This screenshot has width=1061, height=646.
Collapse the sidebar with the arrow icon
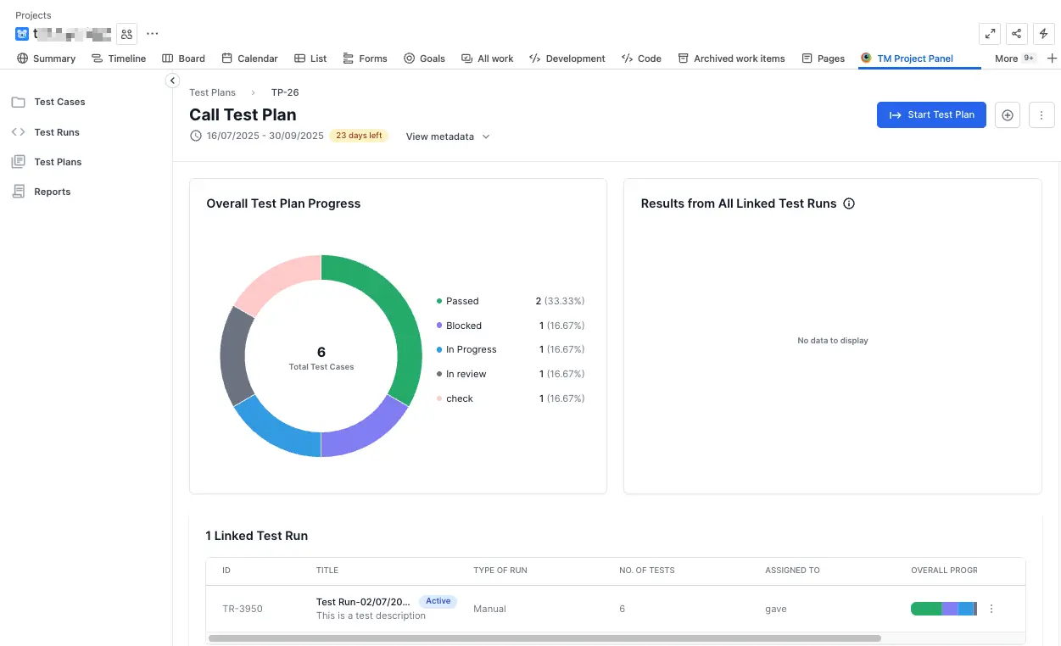coord(172,81)
